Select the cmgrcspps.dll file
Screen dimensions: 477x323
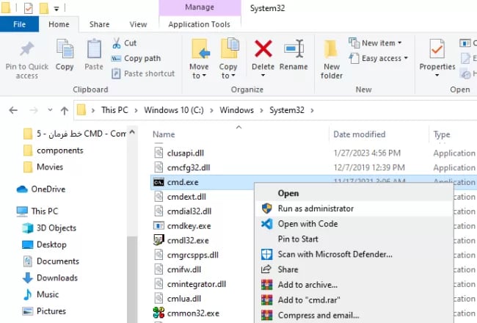tap(192, 255)
